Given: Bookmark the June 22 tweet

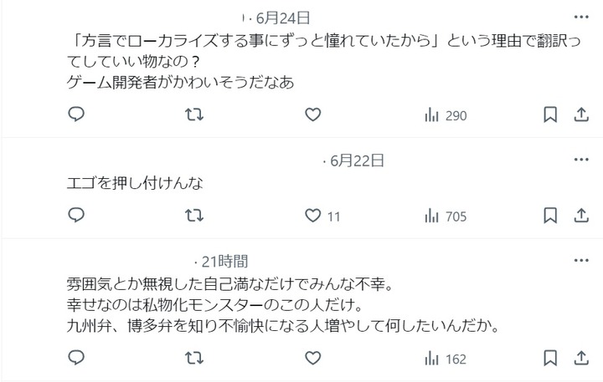Looking at the screenshot, I should pos(550,216).
